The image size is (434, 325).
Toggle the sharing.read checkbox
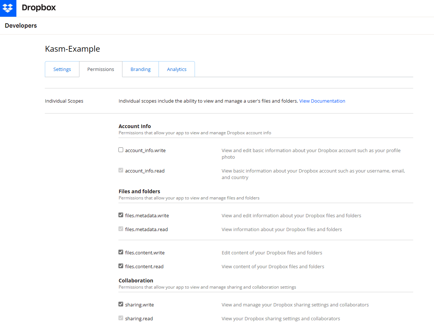121,318
